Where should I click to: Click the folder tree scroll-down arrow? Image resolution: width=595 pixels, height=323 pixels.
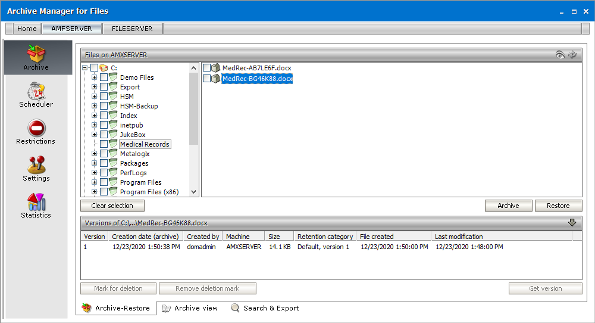tap(193, 192)
